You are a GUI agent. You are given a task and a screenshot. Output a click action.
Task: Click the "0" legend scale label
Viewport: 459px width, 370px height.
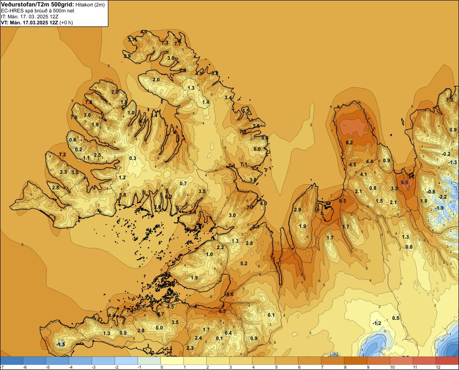coord(162,367)
